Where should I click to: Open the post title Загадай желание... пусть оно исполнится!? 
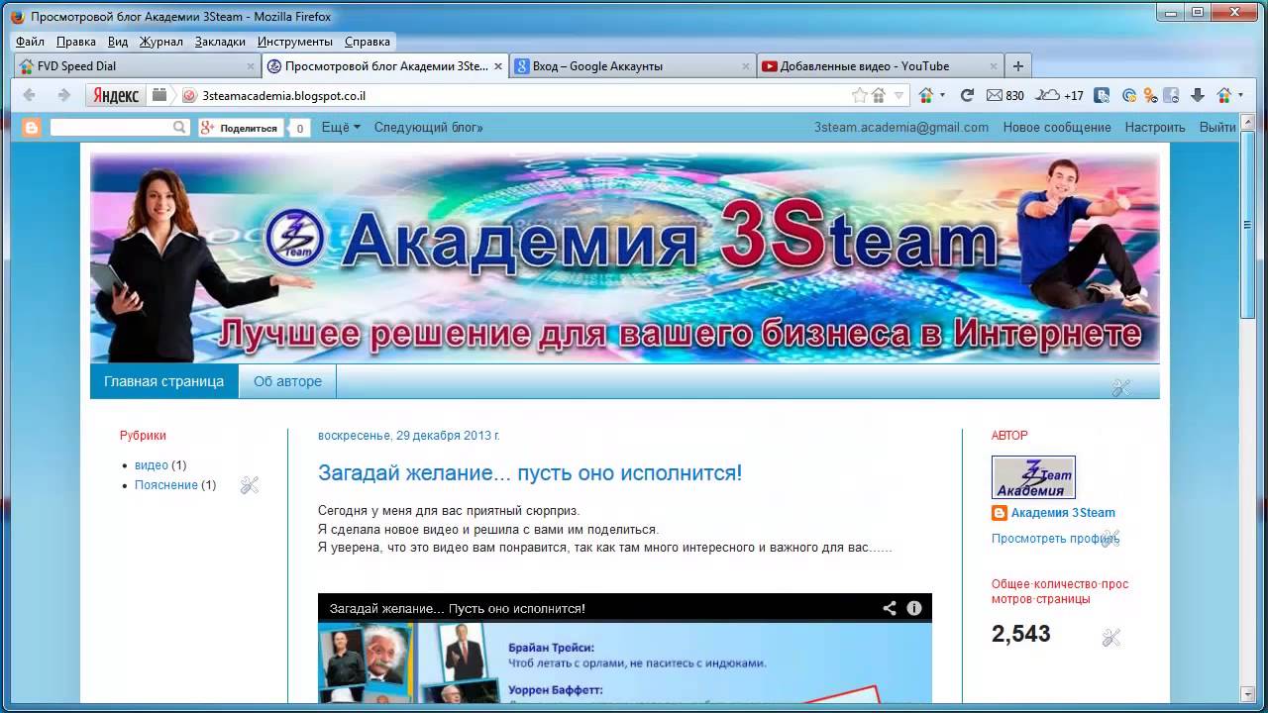tap(530, 472)
